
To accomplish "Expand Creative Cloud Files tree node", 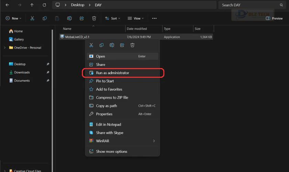I will 5,171.
